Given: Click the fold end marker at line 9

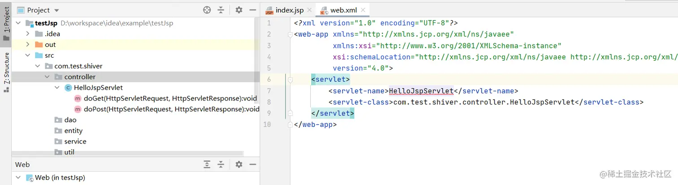Looking at the screenshot, I should 290,114.
